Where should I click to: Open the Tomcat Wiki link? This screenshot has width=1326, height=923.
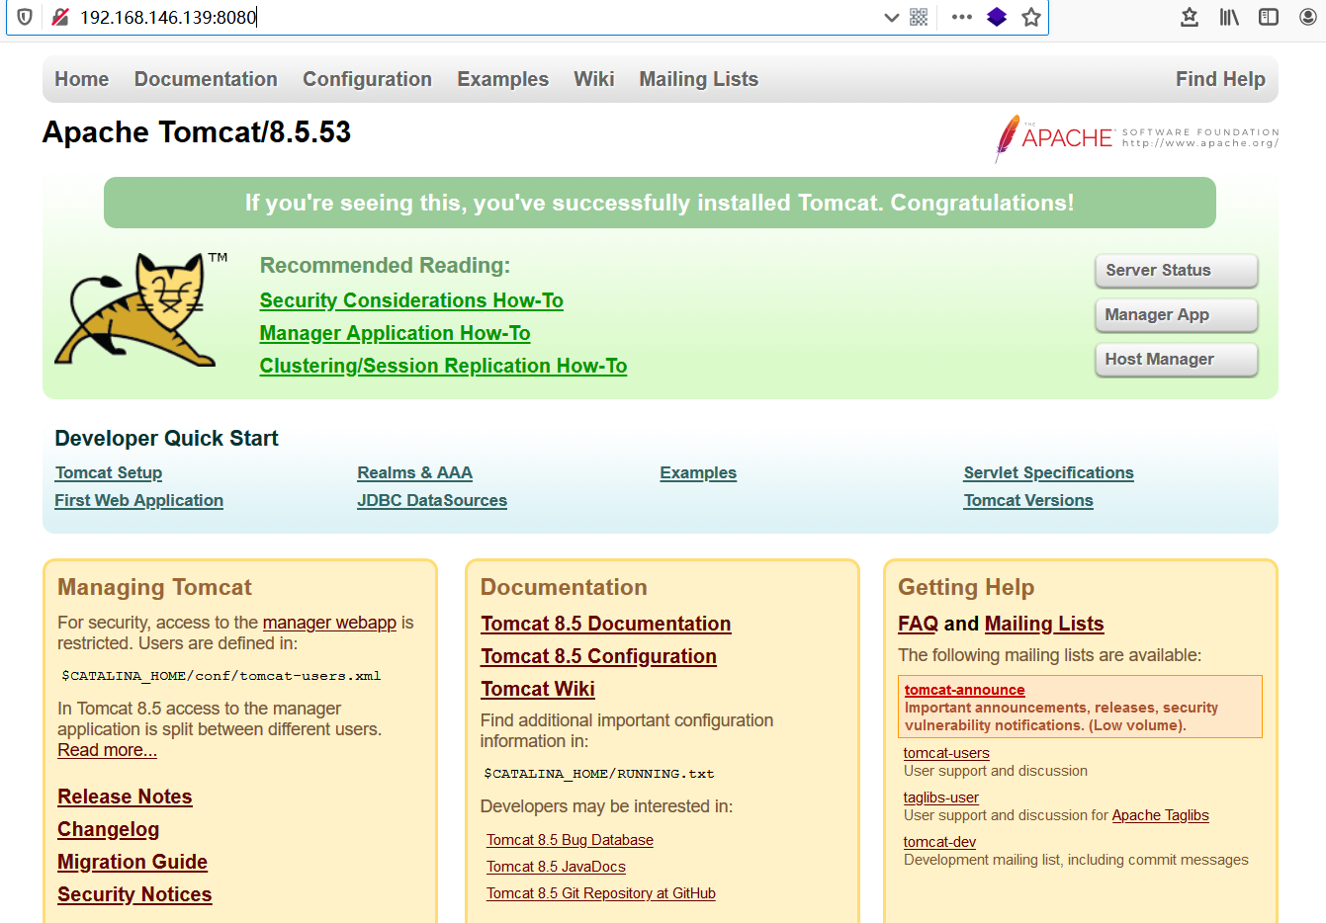[x=538, y=689]
